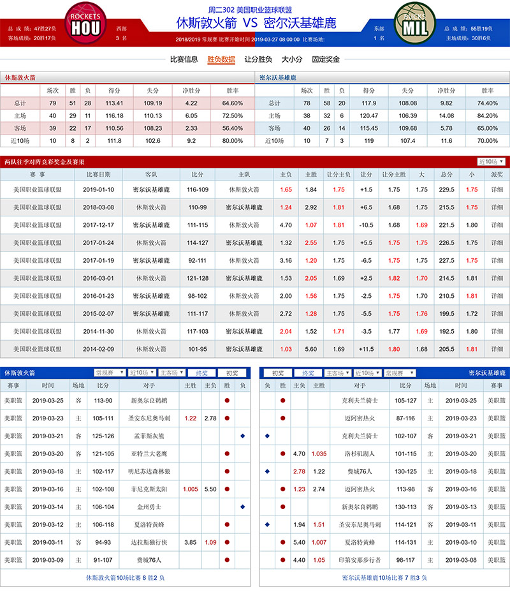
Task: Open 详细 link for 2014-02-09 match
Action: point(497,349)
